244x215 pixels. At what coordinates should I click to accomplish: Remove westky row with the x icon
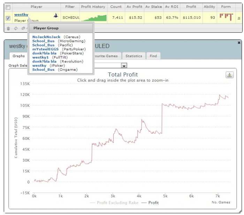tap(239, 18)
